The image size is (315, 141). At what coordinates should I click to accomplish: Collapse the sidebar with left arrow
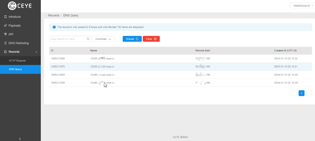tap(20, 139)
